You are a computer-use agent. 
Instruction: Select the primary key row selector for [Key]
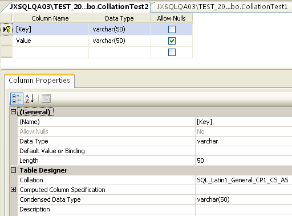[x=7, y=29]
